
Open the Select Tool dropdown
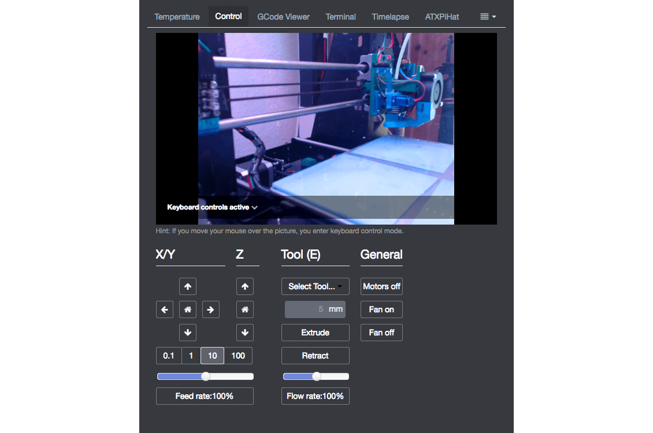click(x=315, y=286)
